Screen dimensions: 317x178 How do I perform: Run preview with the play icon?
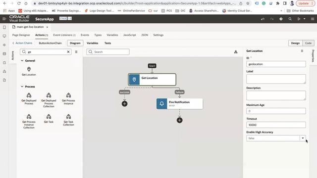click(x=299, y=19)
